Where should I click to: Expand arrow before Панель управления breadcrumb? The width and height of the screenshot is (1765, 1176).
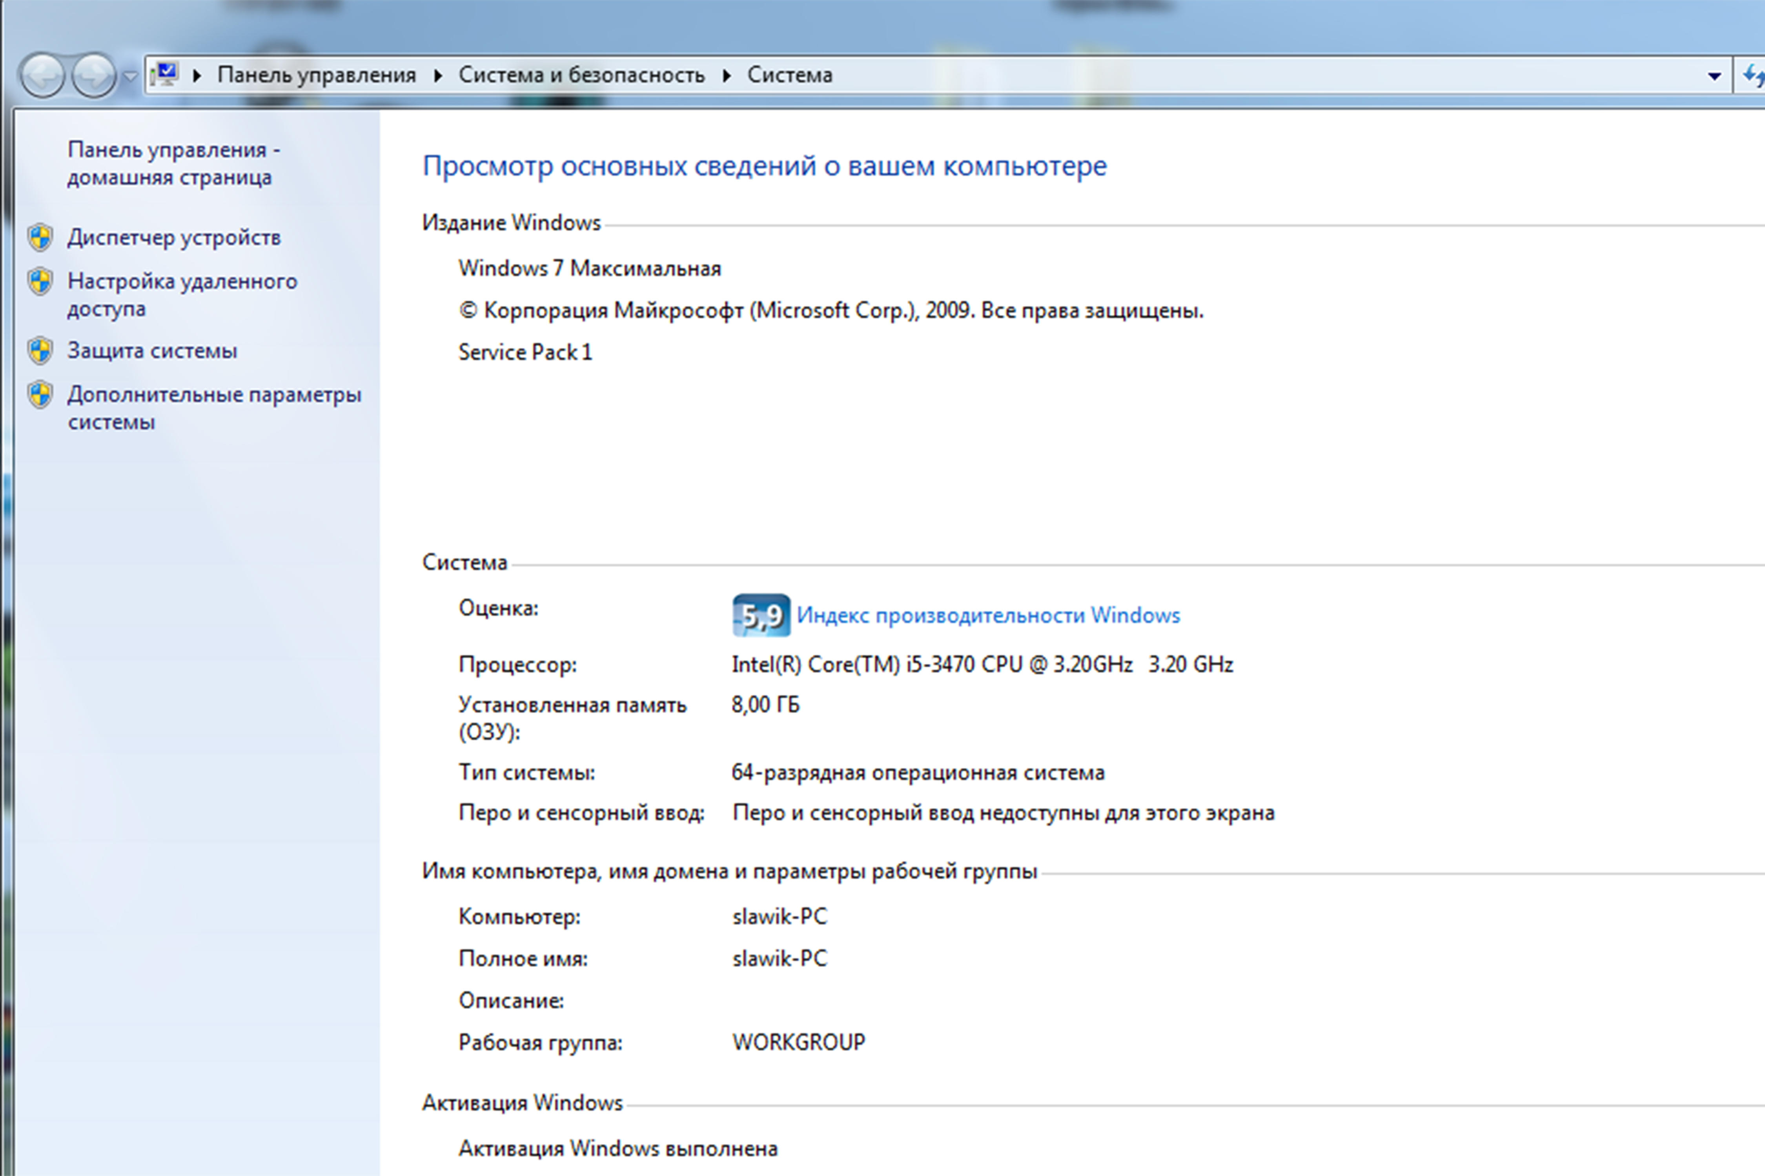click(x=197, y=75)
